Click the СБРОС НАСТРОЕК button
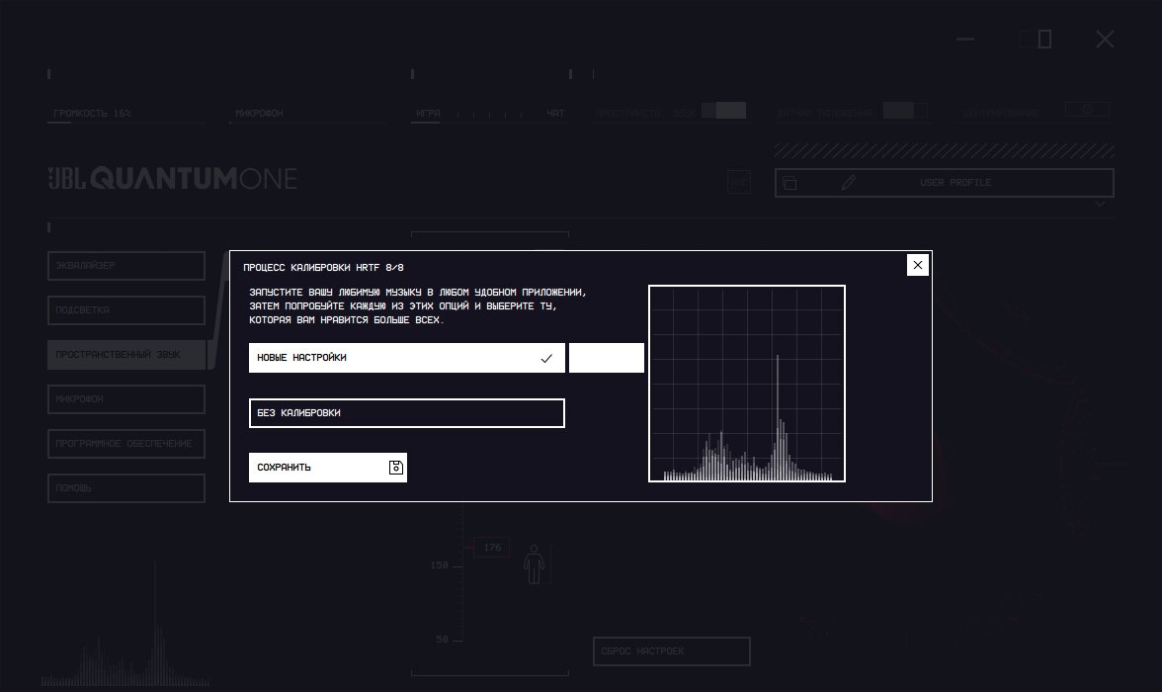Screen dimensions: 1162x692 click(672, 651)
